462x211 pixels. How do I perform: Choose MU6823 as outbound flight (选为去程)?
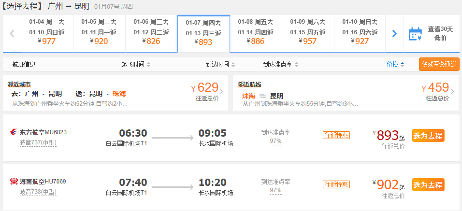tap(428, 136)
